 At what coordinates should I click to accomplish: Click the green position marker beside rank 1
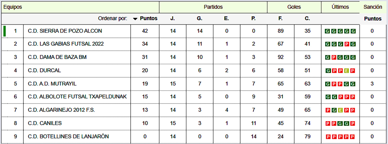(x=5, y=31)
